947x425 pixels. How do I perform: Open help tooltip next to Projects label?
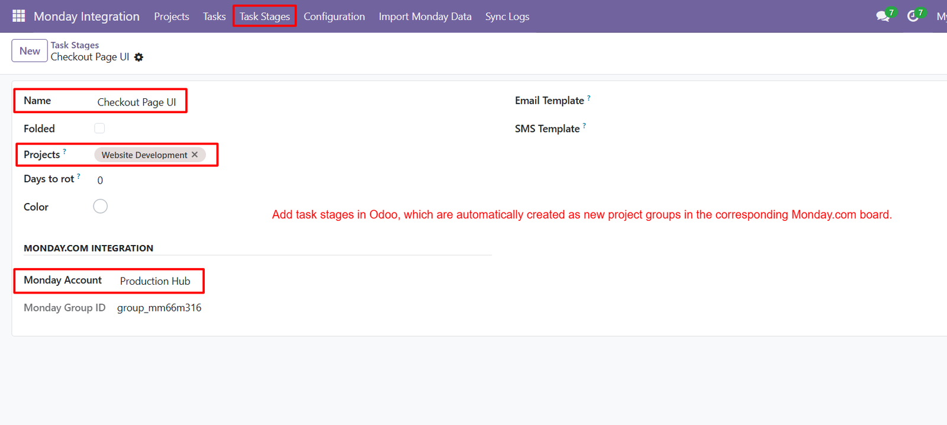65,152
